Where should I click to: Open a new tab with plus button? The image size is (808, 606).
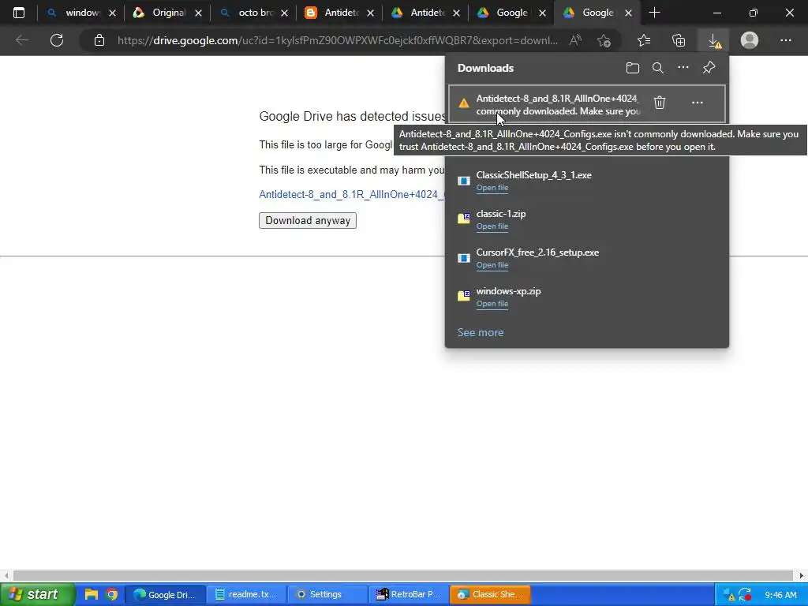coord(654,13)
